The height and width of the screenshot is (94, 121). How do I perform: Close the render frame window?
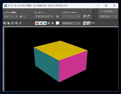(x=114, y=6)
